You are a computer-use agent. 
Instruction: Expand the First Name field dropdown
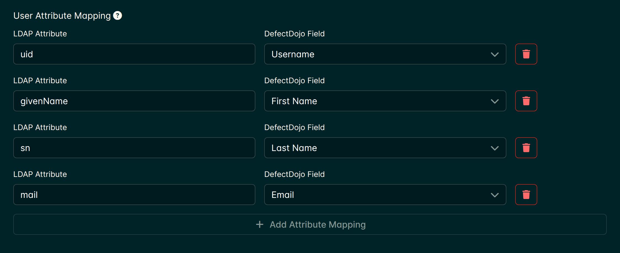pos(385,101)
